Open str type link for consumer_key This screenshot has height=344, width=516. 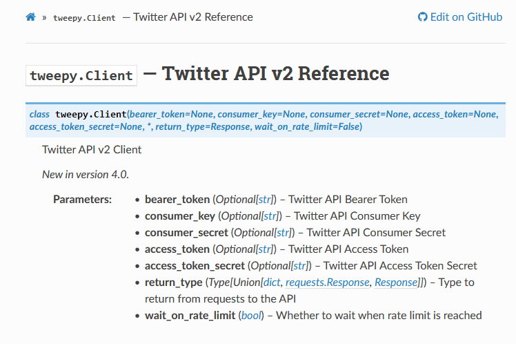270,216
